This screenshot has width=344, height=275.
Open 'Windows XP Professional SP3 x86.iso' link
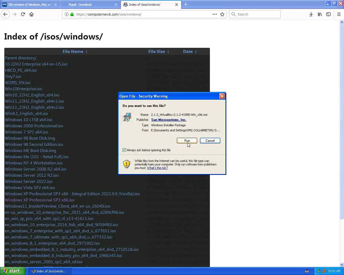click(x=40, y=200)
